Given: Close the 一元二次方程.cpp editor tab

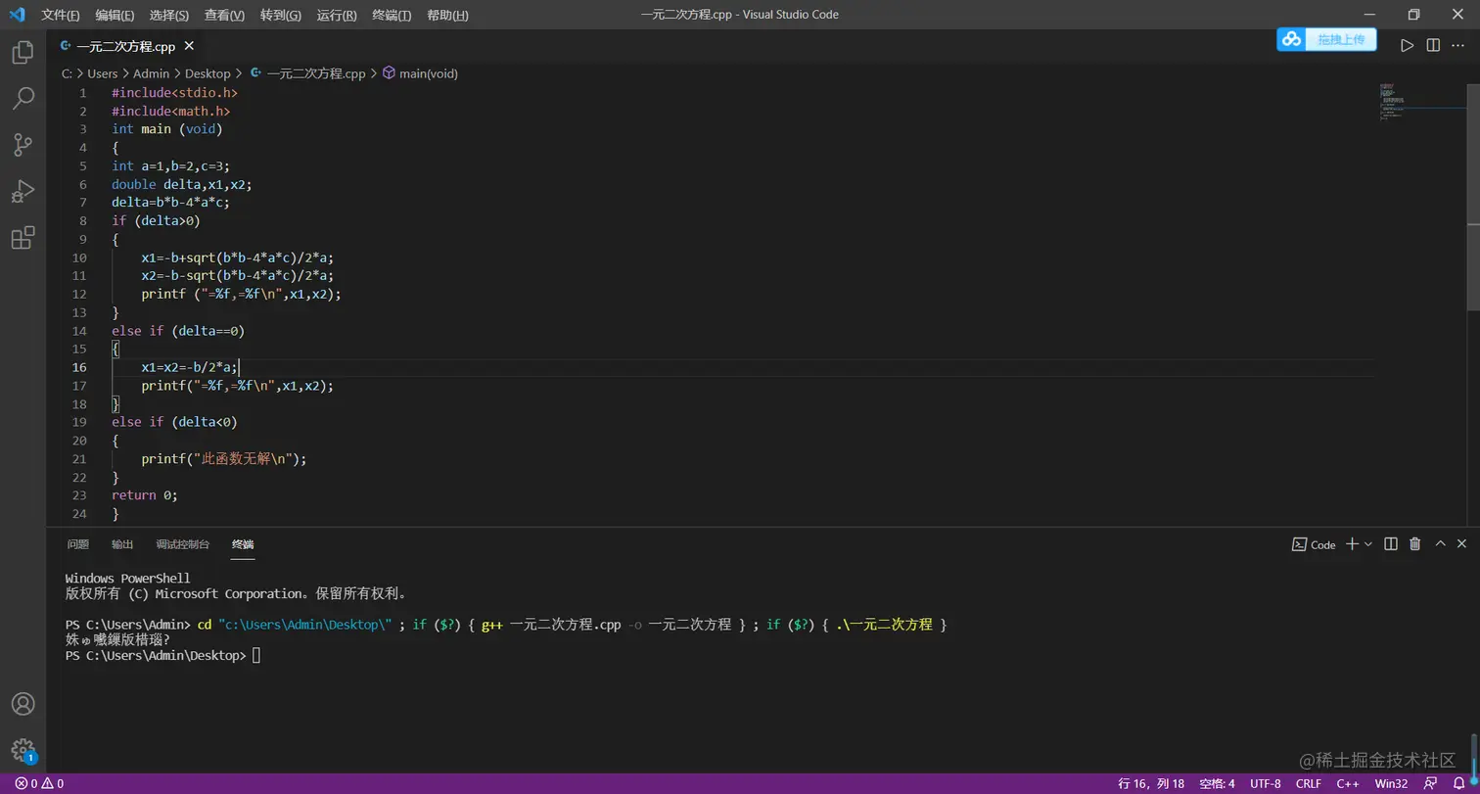Looking at the screenshot, I should (x=189, y=46).
